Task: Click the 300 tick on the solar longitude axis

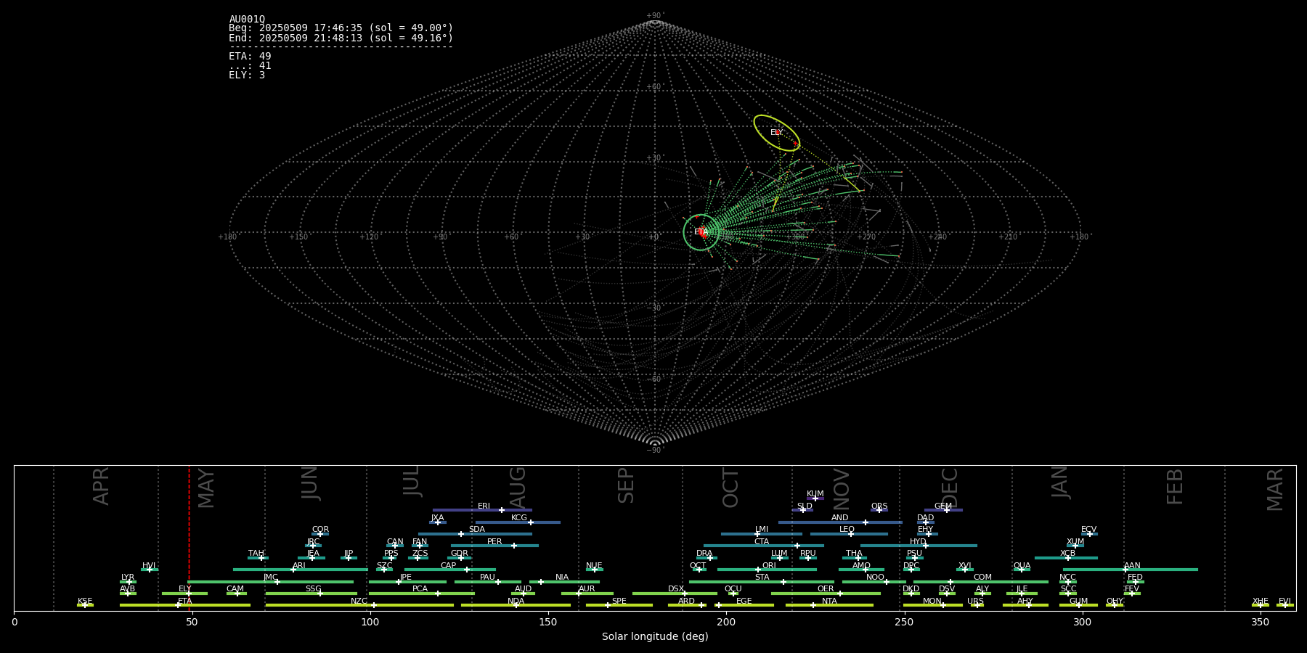Action: point(1082,622)
